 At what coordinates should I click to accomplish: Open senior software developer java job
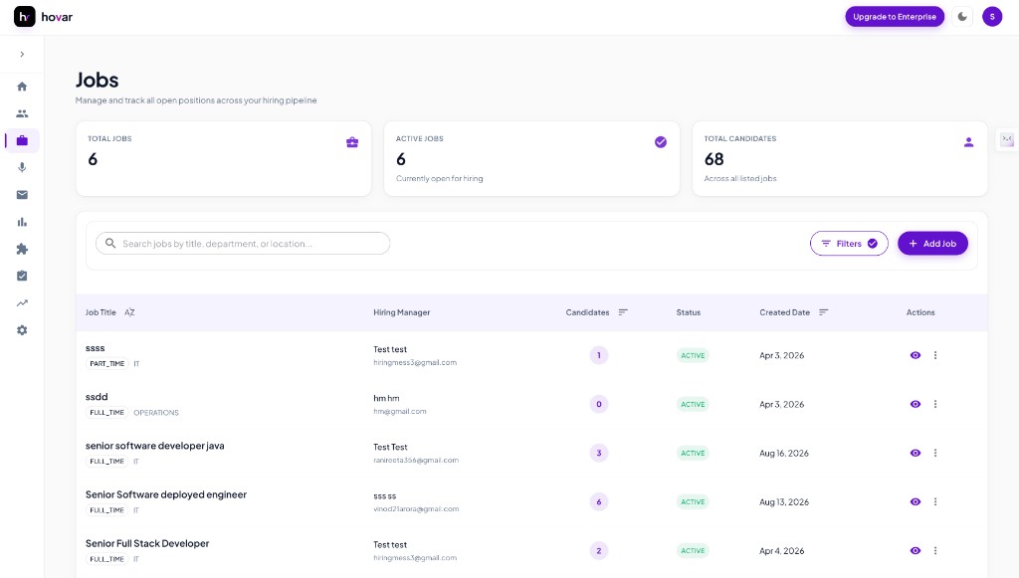[x=154, y=446]
